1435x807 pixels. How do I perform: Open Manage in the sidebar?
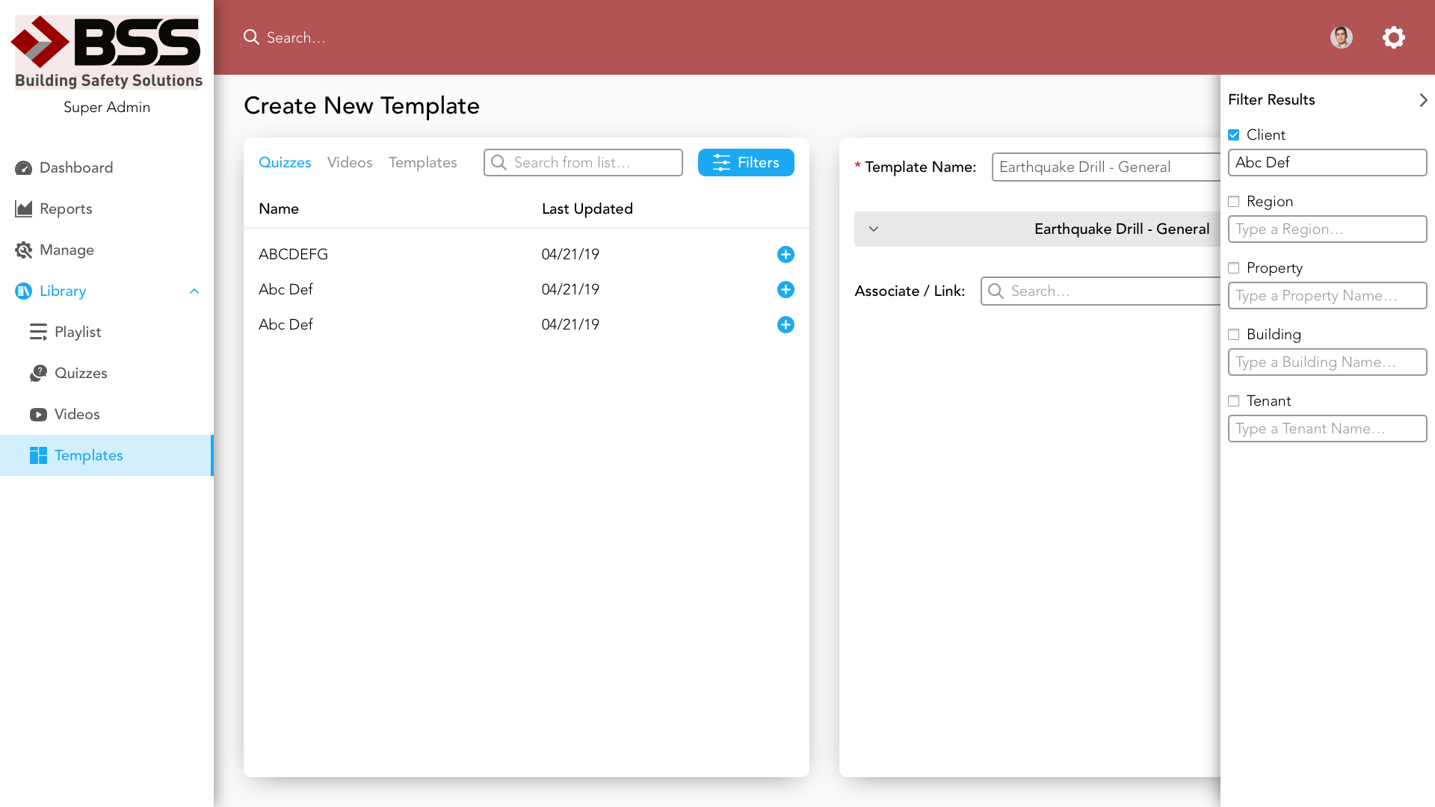click(x=67, y=250)
